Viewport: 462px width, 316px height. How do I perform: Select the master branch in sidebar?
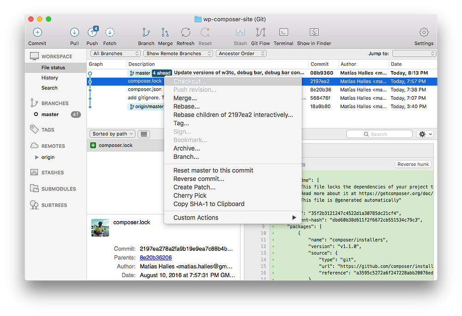[56, 114]
